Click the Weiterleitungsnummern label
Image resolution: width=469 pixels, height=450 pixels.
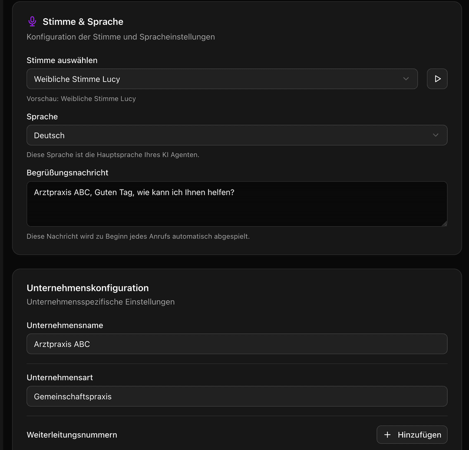(x=72, y=434)
